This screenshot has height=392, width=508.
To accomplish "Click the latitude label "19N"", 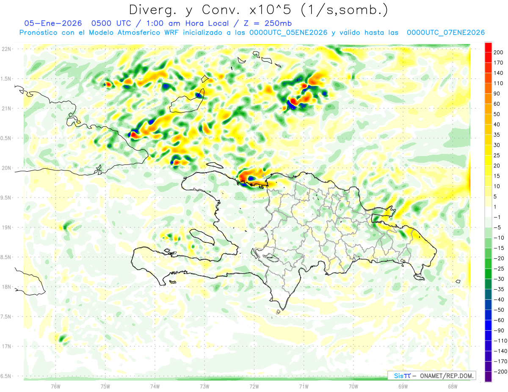I will [x=6, y=228].
